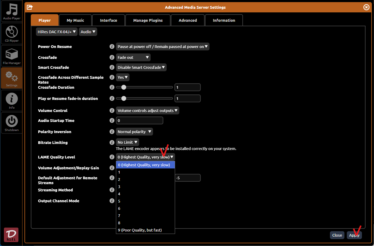Screen dimensions: 374x246
Task: Click the Shutdown power icon
Action: tap(11, 123)
